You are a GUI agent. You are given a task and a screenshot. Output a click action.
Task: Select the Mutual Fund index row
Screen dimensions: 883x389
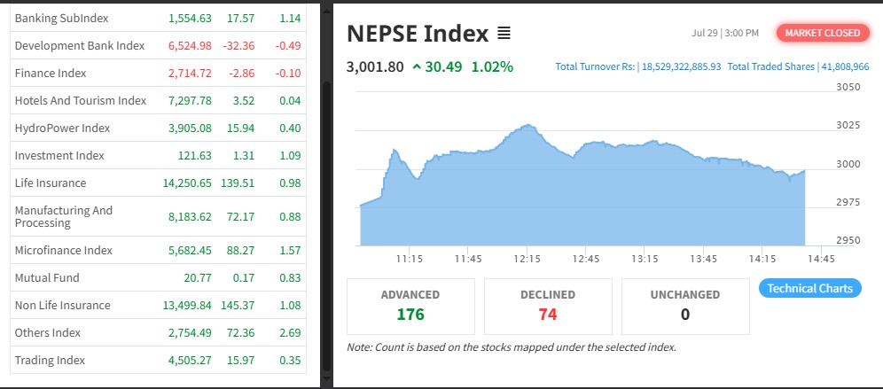[47, 277]
